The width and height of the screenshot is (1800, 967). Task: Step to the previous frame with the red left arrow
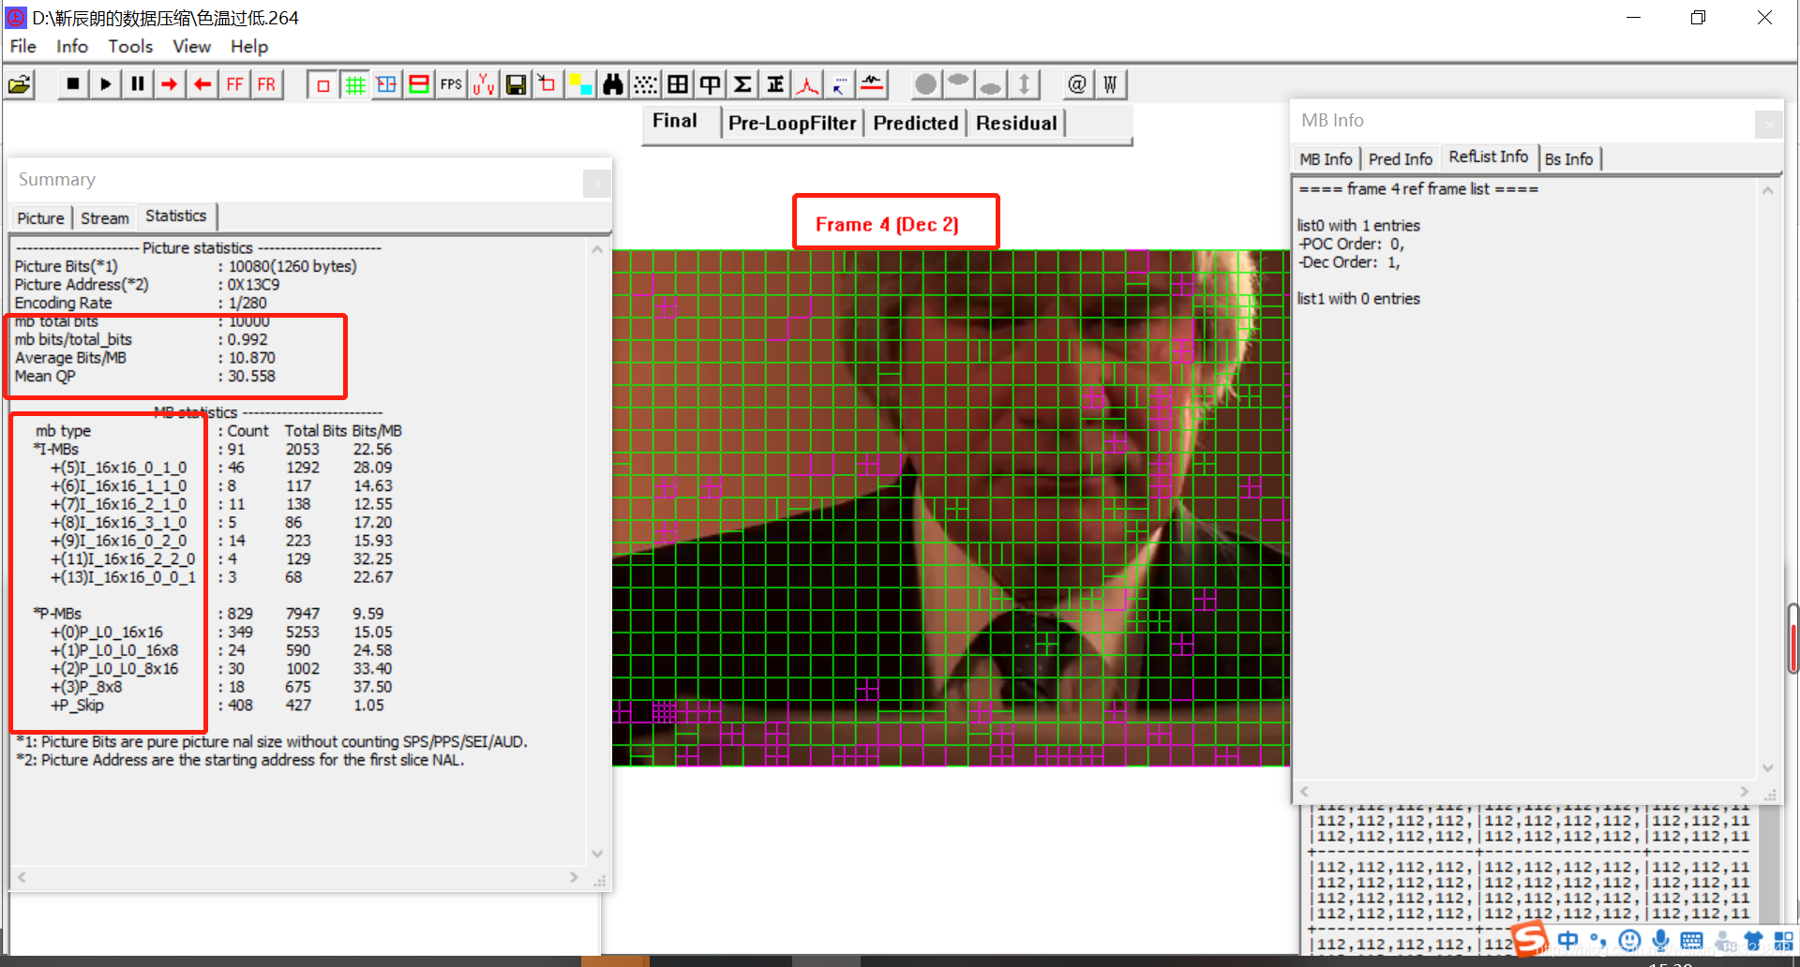click(202, 84)
